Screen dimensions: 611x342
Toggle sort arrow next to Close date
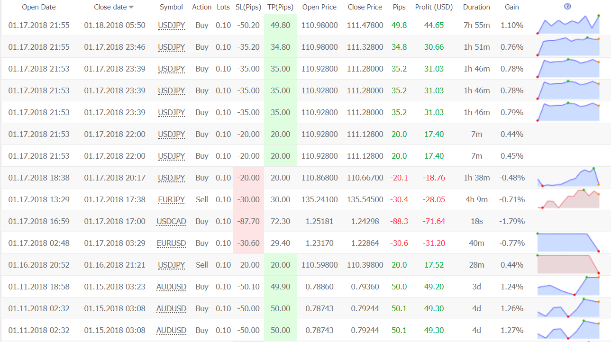tap(131, 7)
